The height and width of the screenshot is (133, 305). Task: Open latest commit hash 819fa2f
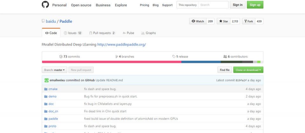[241, 80]
